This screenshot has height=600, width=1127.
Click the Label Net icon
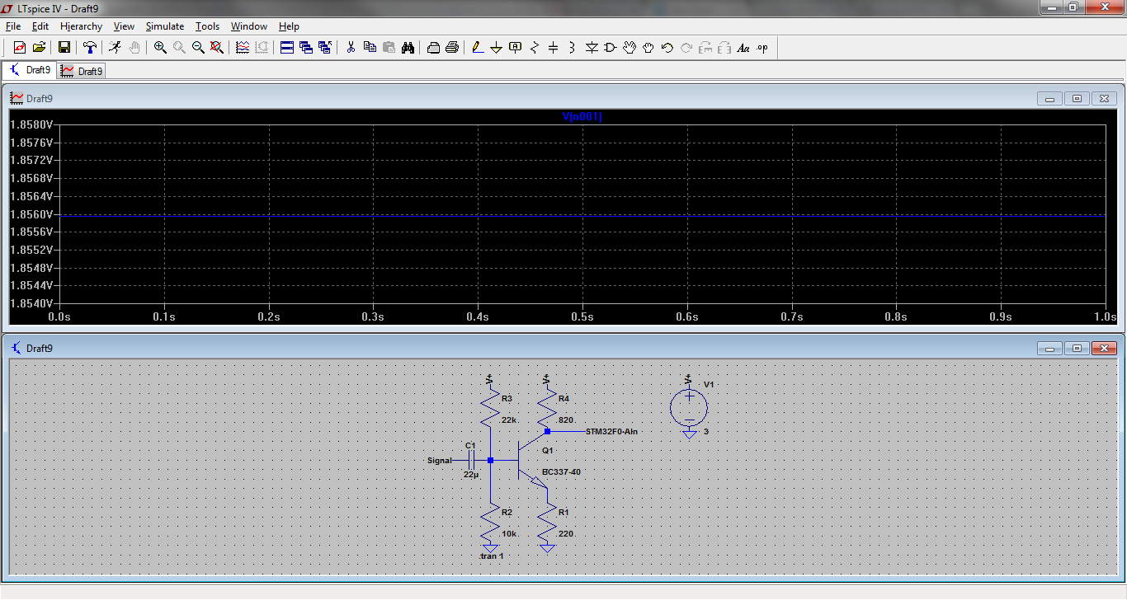516,48
